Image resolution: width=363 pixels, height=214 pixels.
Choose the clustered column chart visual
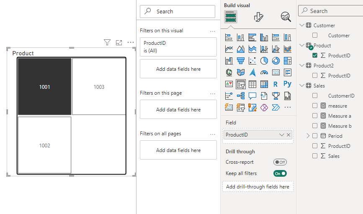(x=264, y=37)
